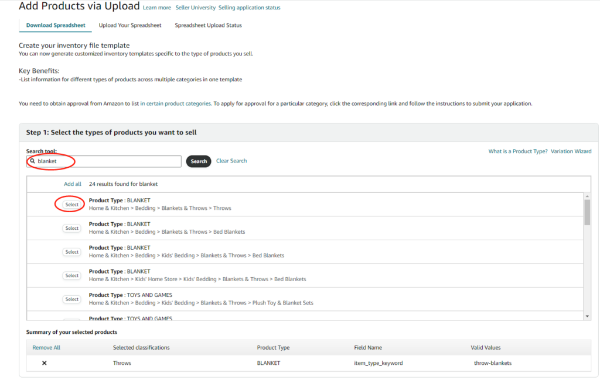The image size is (600, 380).
Task: Open 'What is a Product Type?' link
Action: [x=518, y=151]
